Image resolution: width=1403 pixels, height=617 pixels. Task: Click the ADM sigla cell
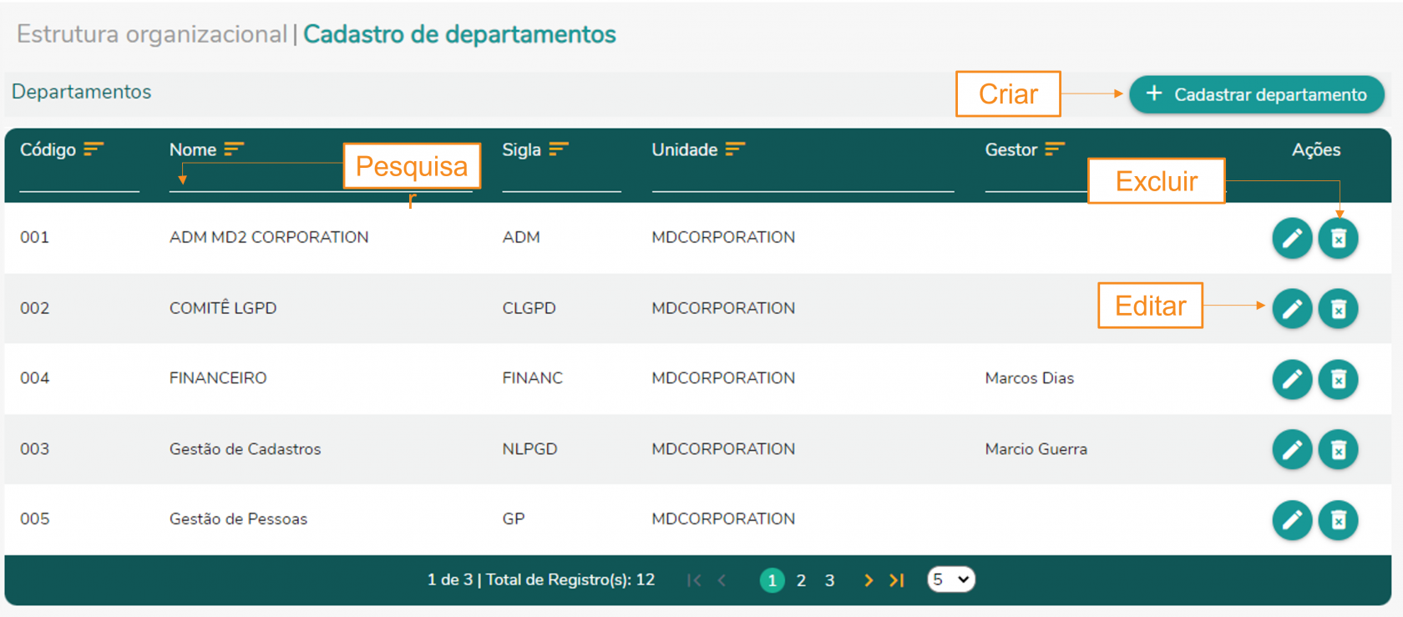521,237
